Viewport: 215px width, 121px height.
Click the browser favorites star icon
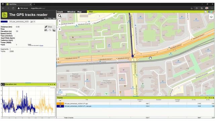[x=197, y=8]
